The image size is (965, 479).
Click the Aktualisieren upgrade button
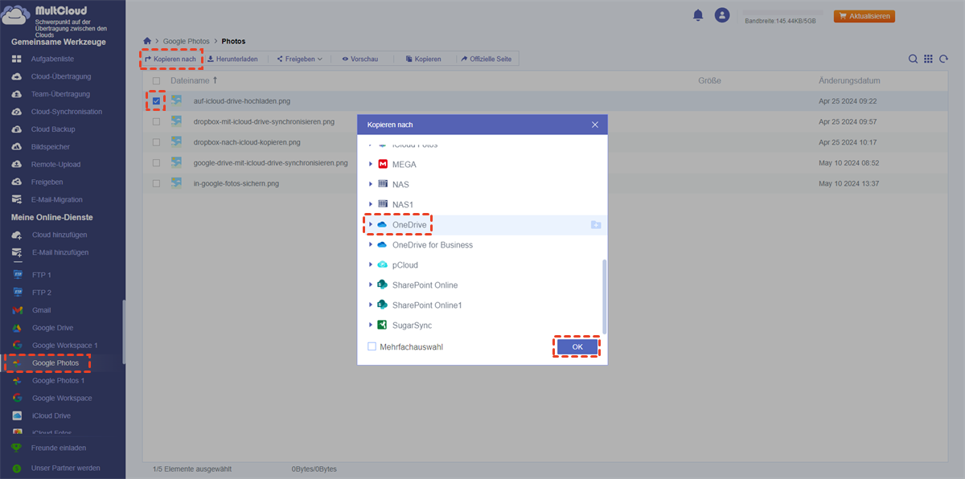pos(864,16)
